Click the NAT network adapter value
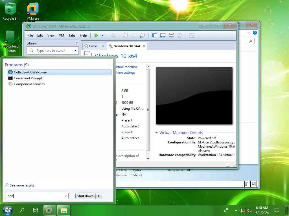This screenshot has width=289, height=216. pos(124,114)
